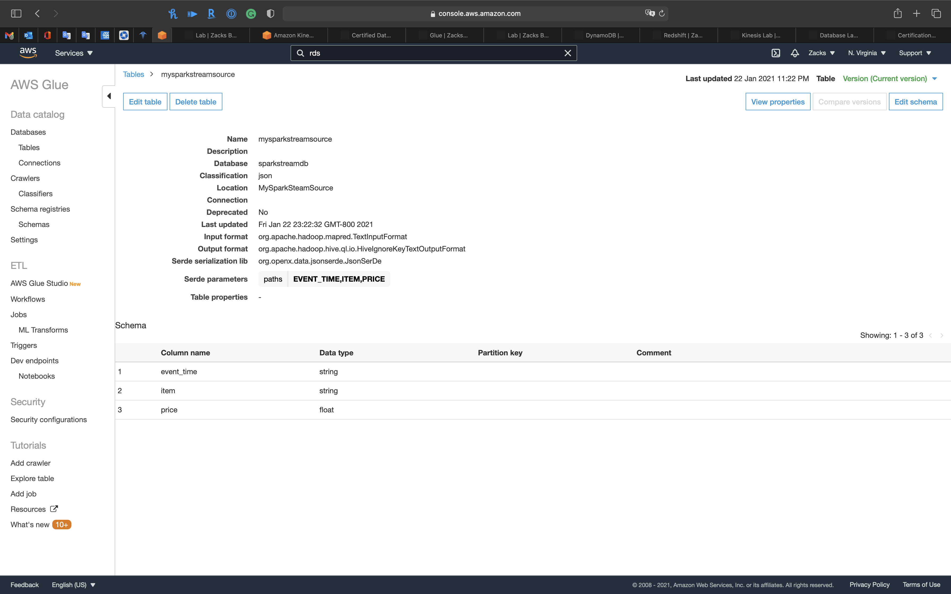Select Crawlers in the sidebar
The image size is (951, 594).
(25, 178)
